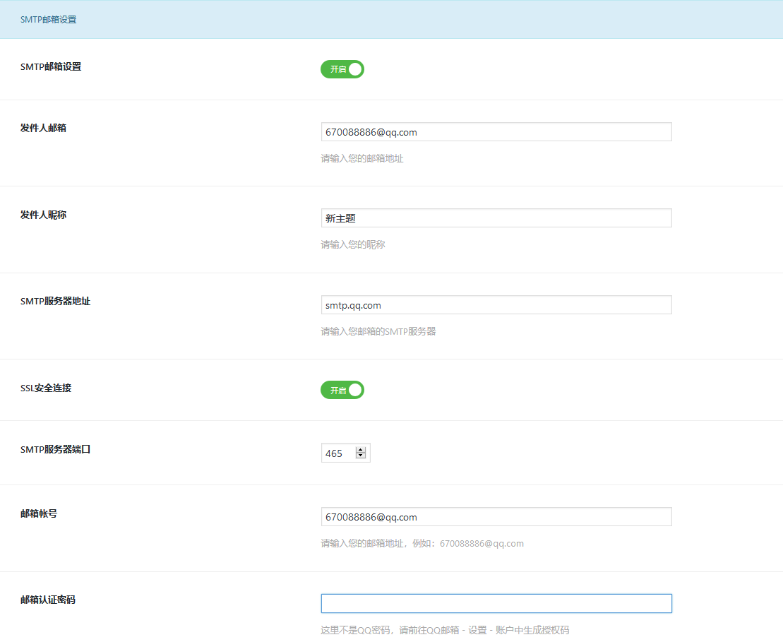Select the smtp.qq.com server address field

[x=496, y=305]
